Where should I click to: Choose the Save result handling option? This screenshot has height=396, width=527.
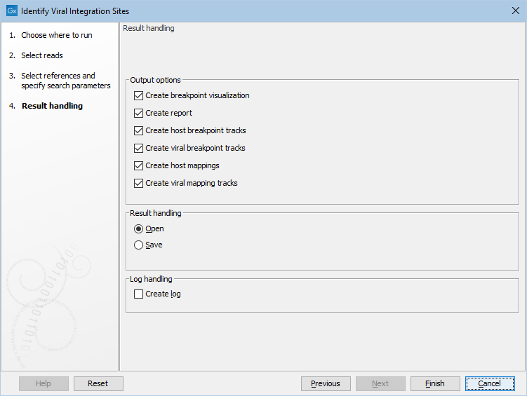(x=138, y=245)
